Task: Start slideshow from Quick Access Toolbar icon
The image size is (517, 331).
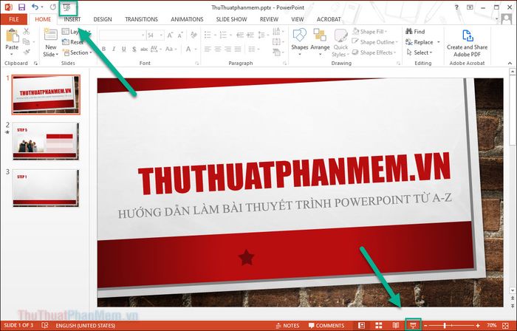Action: [x=67, y=7]
